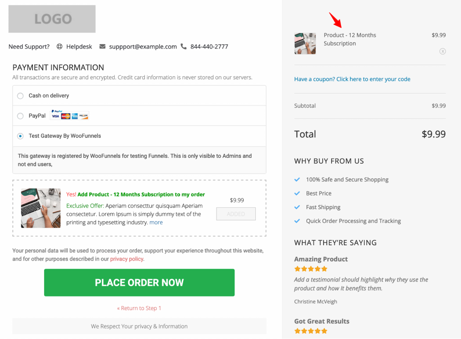Select Test Gateway By WooFunnels option

pos(20,136)
